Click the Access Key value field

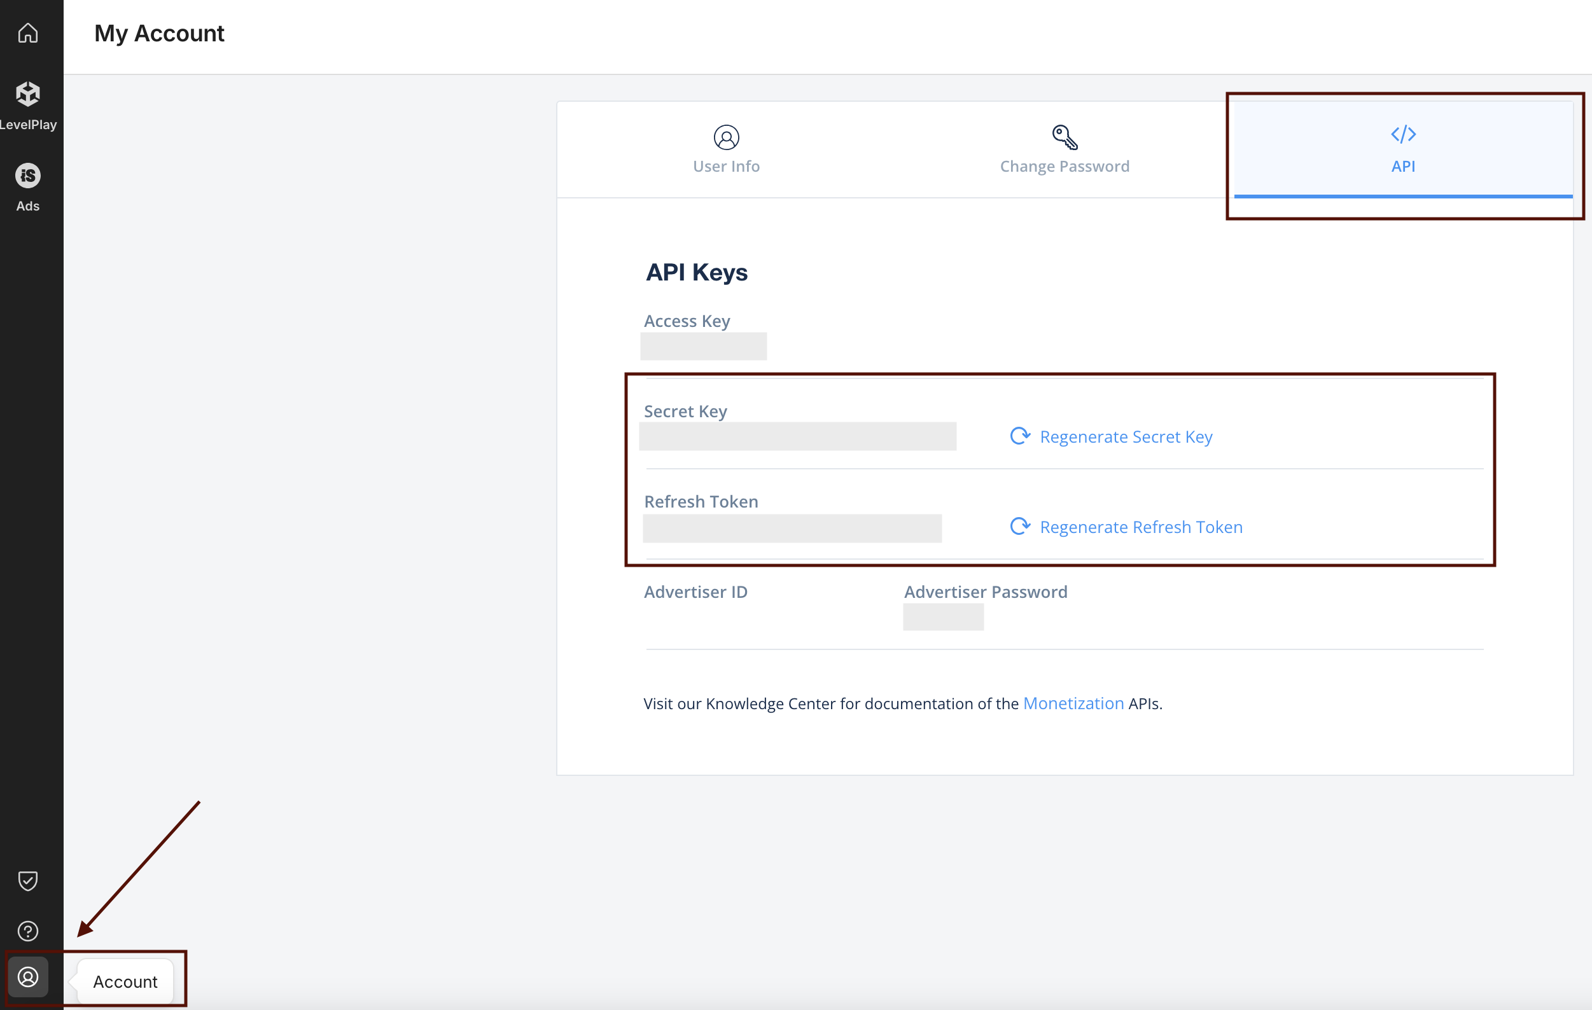pos(704,347)
